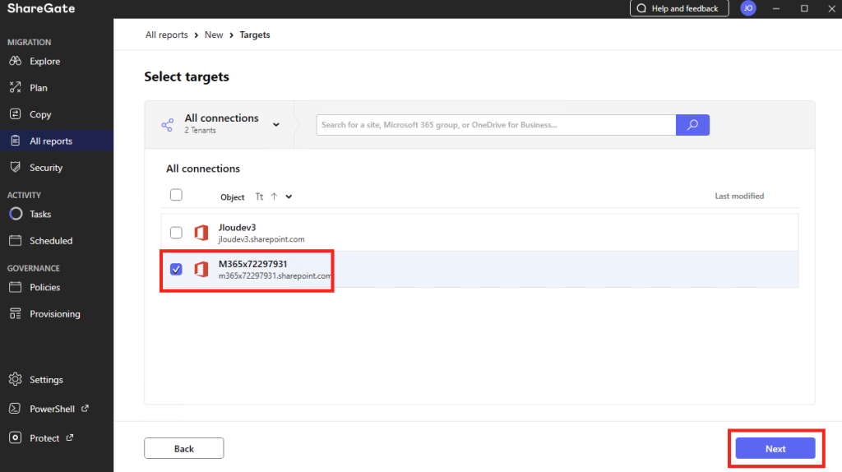Screen dimensions: 842x472
Task: Toggle the select-all checkbox
Action: pyautogui.click(x=176, y=195)
